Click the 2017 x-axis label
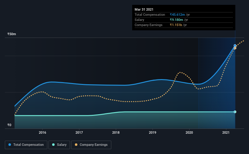The width and height of the screenshot is (249, 154). [x=79, y=132]
